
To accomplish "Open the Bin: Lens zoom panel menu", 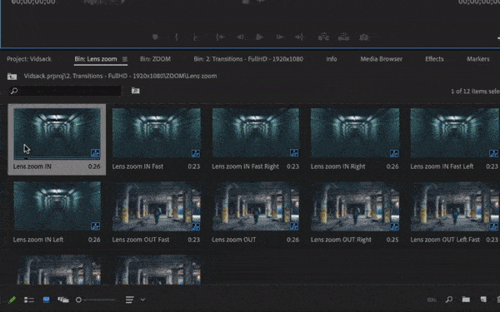I will point(125,59).
